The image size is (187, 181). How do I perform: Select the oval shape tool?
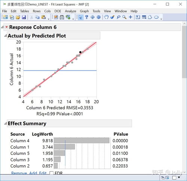[156, 17]
